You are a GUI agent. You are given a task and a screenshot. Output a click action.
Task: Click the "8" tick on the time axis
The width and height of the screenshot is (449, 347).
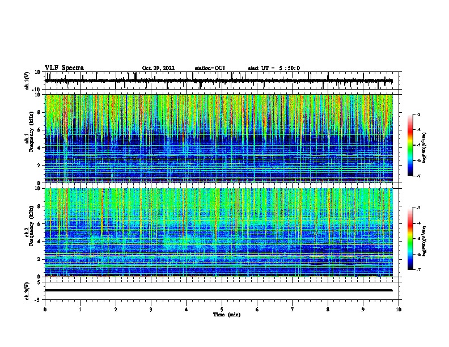(328, 310)
